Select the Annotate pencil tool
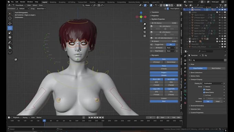The image size is (234, 132). (10, 42)
